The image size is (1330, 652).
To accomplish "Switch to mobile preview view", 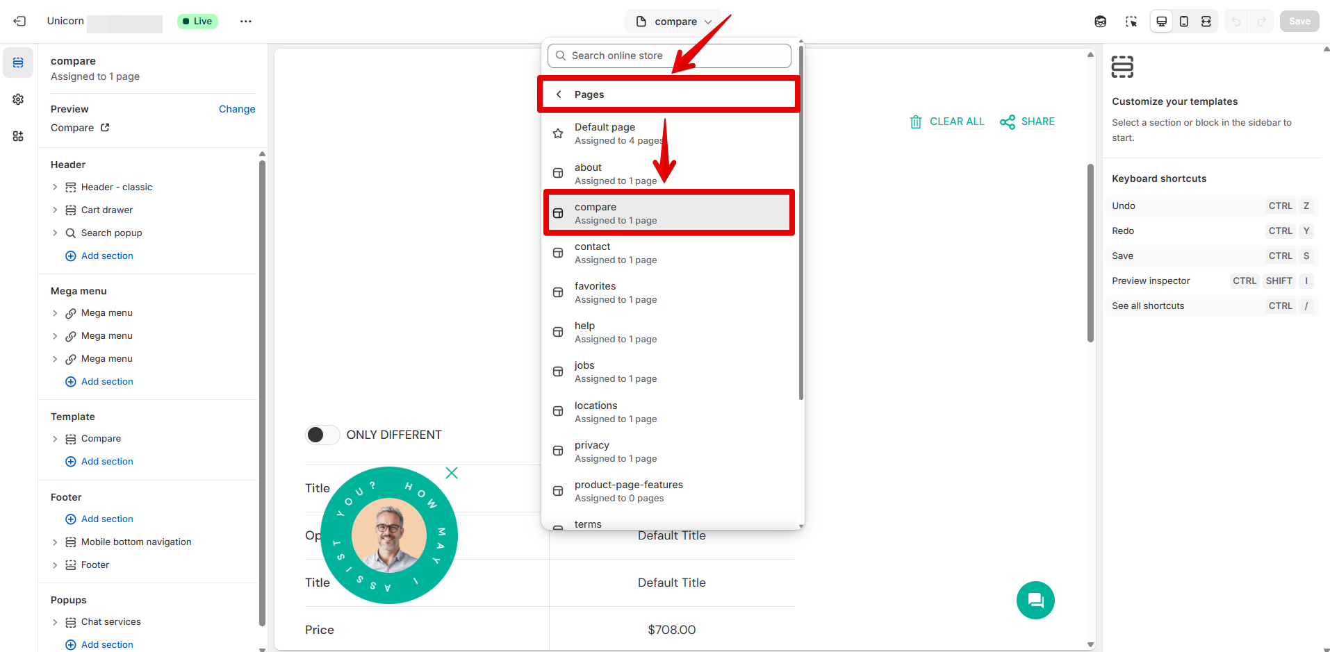I will tap(1183, 22).
